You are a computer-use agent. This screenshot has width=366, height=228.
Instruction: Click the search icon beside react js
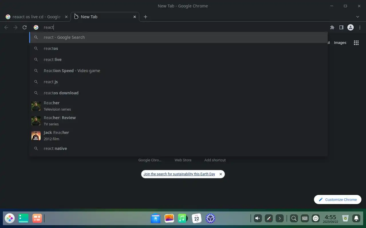[36, 82]
